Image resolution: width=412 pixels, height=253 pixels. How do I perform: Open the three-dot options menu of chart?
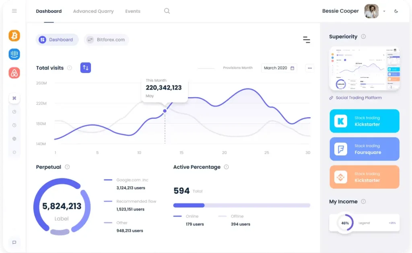[x=310, y=68]
